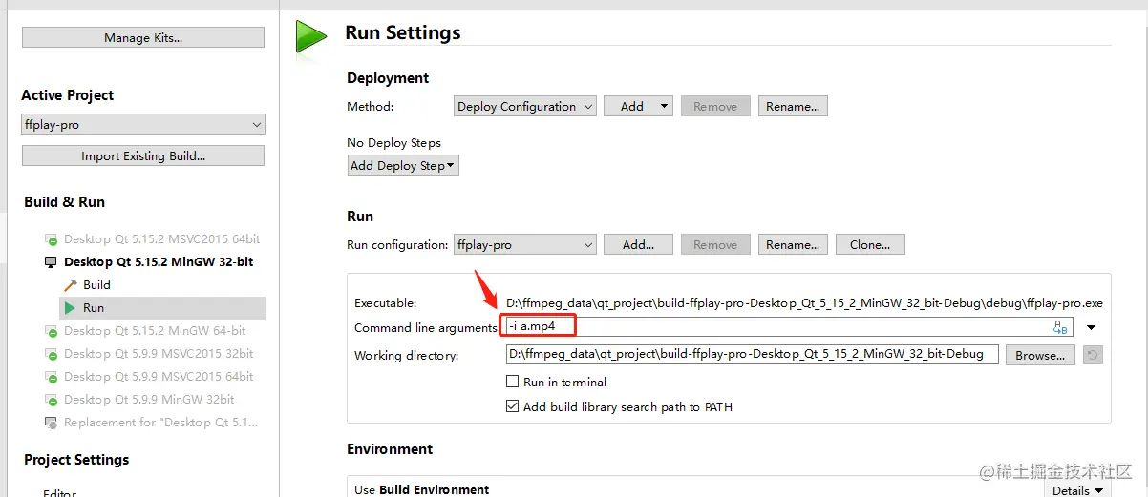Select the Run item under MinGW 32-bit kit
The width and height of the screenshot is (1148, 497).
tap(94, 308)
